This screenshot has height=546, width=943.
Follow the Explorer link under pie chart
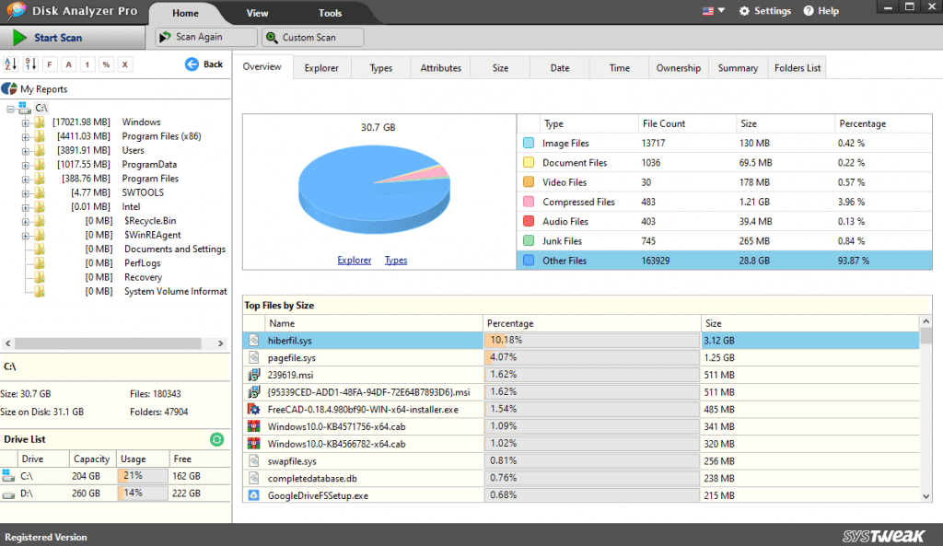click(x=355, y=261)
